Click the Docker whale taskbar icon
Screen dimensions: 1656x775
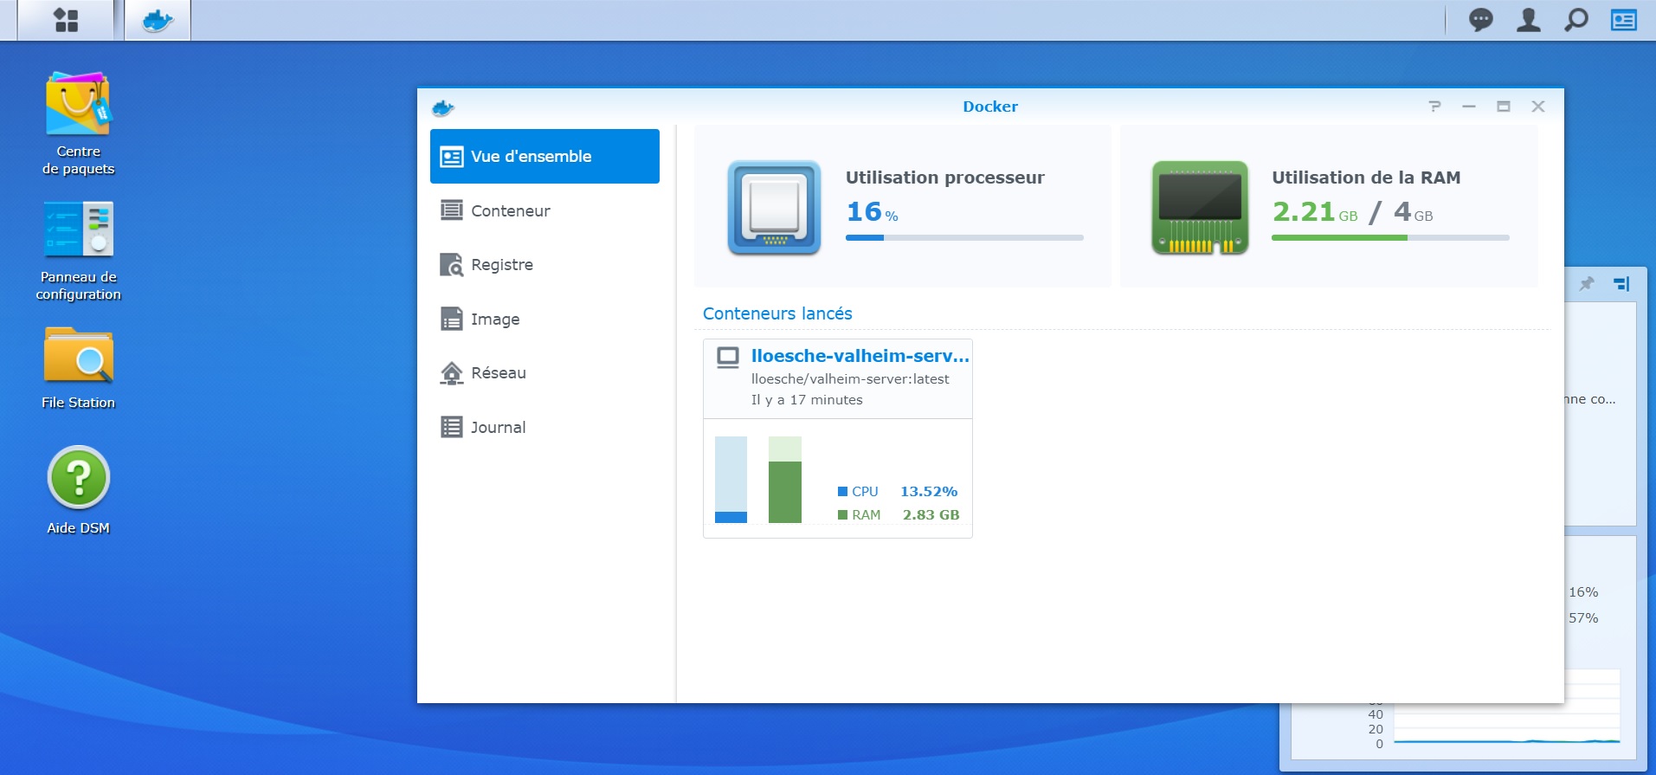[158, 20]
